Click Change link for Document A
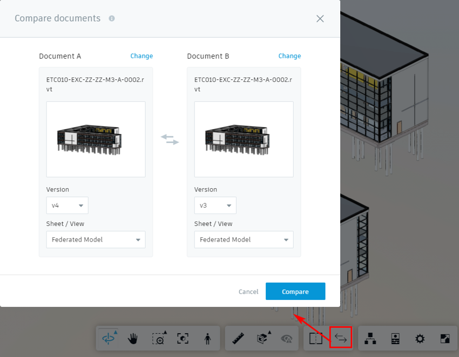Image resolution: width=459 pixels, height=357 pixels. pyautogui.click(x=141, y=56)
